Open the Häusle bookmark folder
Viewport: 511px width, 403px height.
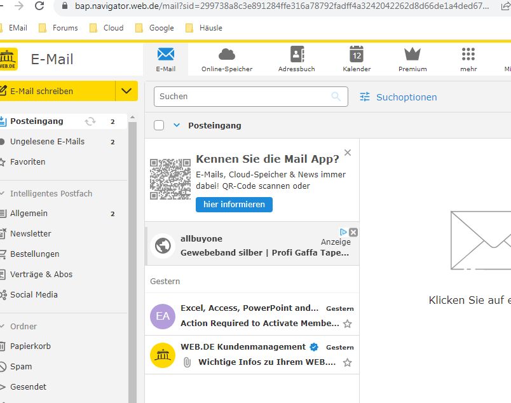pos(204,28)
